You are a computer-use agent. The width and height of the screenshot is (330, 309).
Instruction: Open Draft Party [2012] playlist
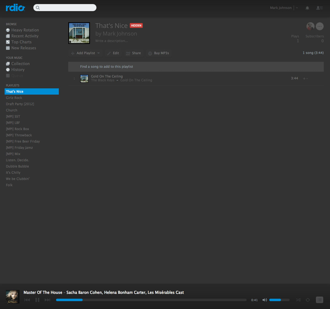pos(20,104)
